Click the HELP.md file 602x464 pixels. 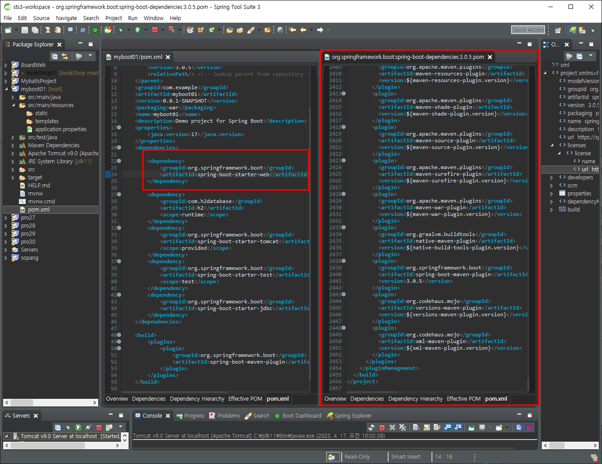pos(39,186)
